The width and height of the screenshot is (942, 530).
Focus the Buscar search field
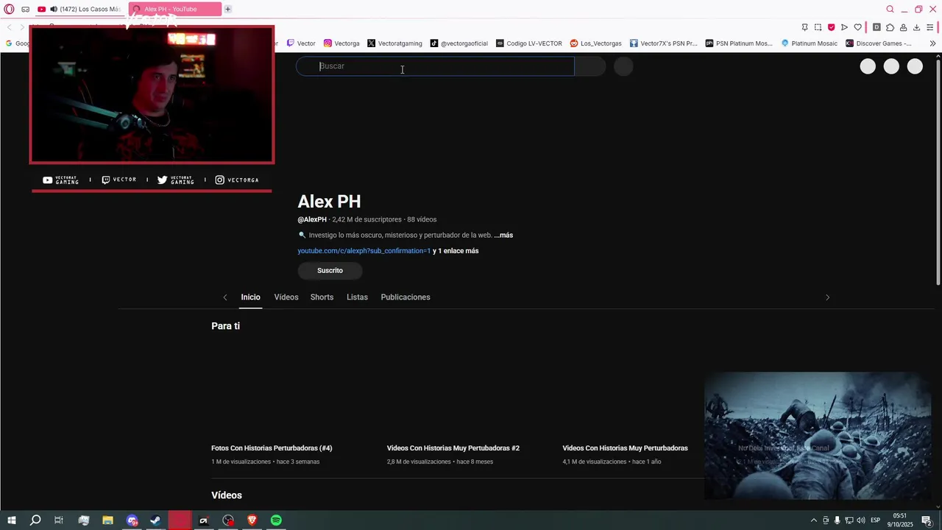[435, 66]
